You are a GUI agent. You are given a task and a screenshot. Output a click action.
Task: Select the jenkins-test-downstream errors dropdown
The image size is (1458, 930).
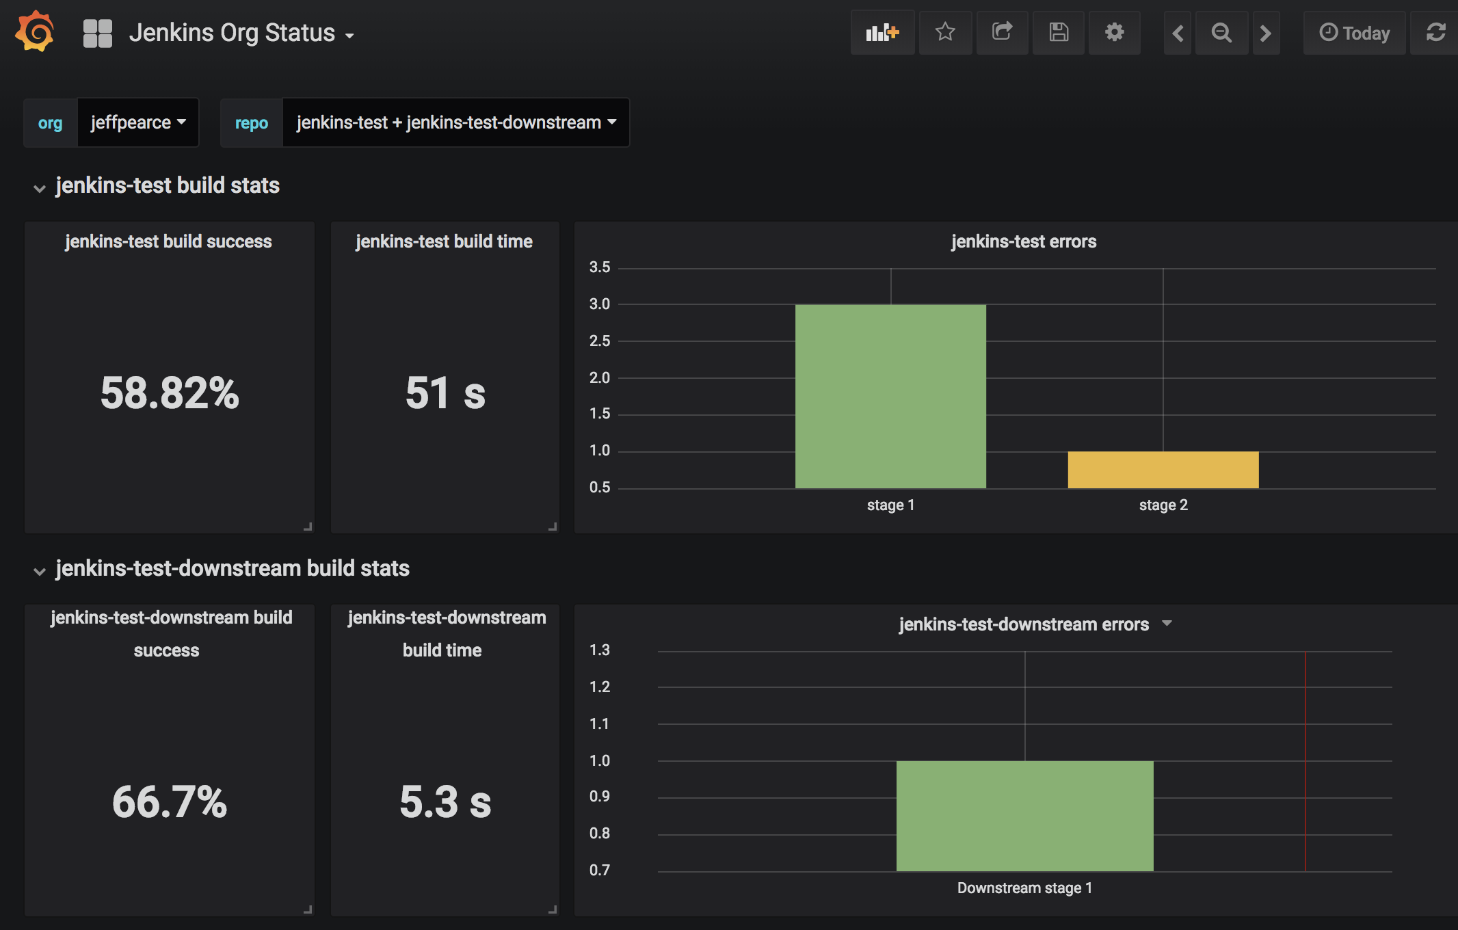pyautogui.click(x=1165, y=624)
